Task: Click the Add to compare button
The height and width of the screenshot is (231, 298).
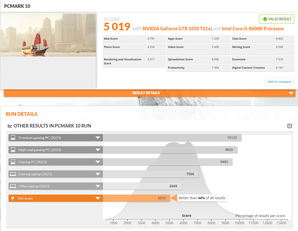Action: click(x=279, y=82)
